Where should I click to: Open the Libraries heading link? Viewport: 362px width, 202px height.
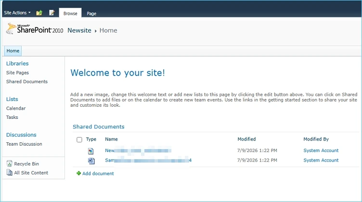click(17, 63)
